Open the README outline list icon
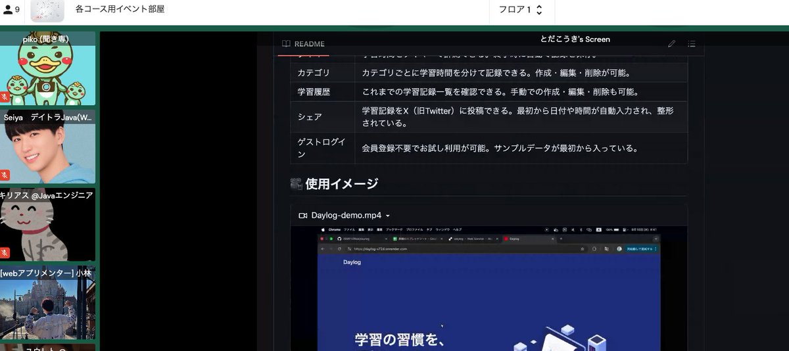The height and width of the screenshot is (351, 789). coord(691,44)
